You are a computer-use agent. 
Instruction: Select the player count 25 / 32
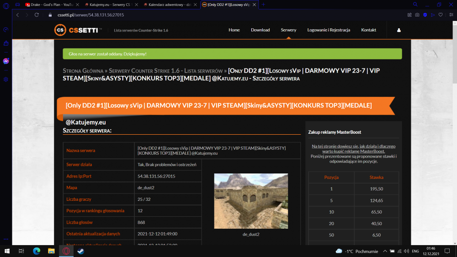(144, 199)
